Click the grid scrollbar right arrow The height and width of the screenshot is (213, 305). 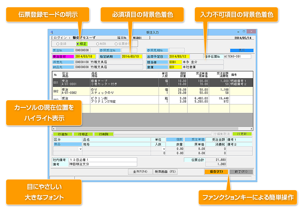251,129
